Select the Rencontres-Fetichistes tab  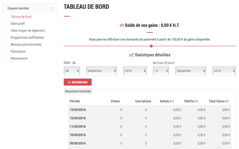pos(78,91)
